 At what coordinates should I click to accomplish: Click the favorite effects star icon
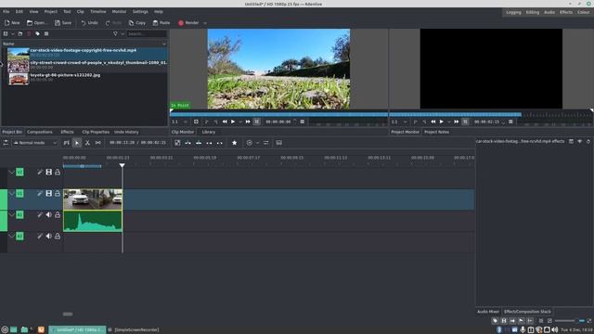[235, 143]
